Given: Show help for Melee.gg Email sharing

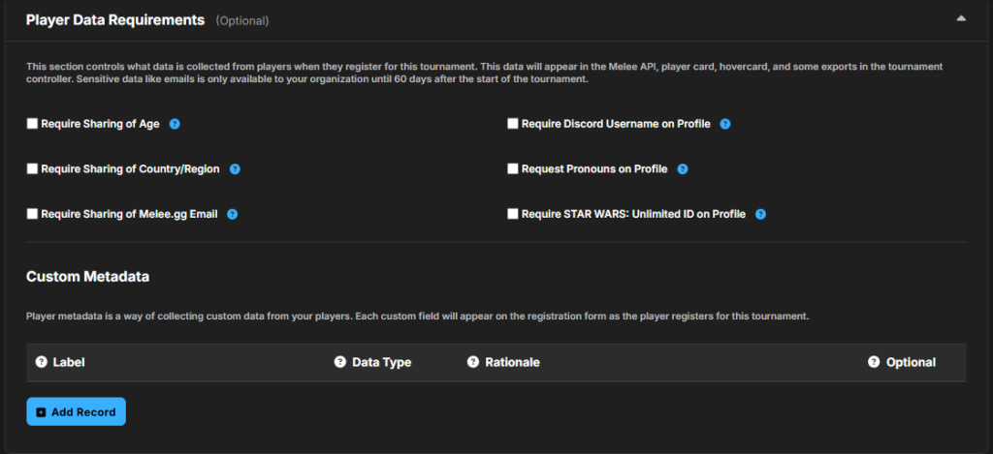Looking at the screenshot, I should click(232, 214).
